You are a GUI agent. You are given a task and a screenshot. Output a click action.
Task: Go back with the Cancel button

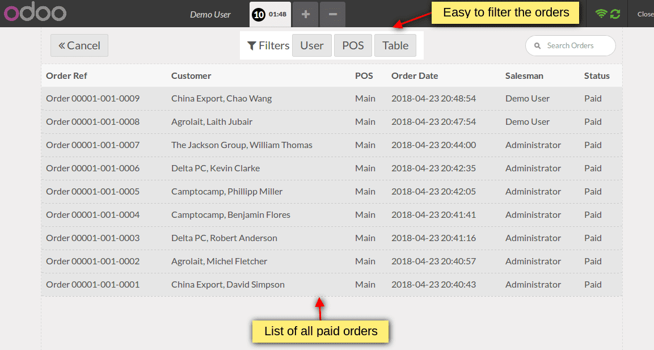[x=79, y=45]
